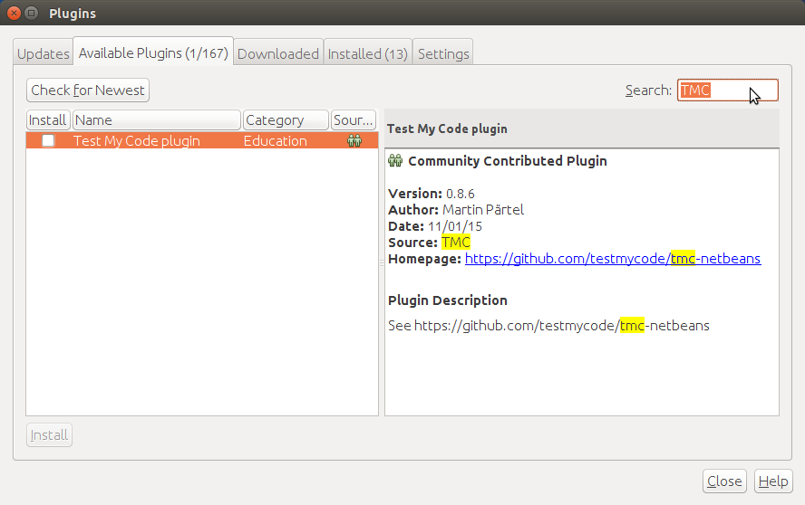The height and width of the screenshot is (505, 805).
Task: Click the Version 0.8.6 text
Action: click(432, 194)
